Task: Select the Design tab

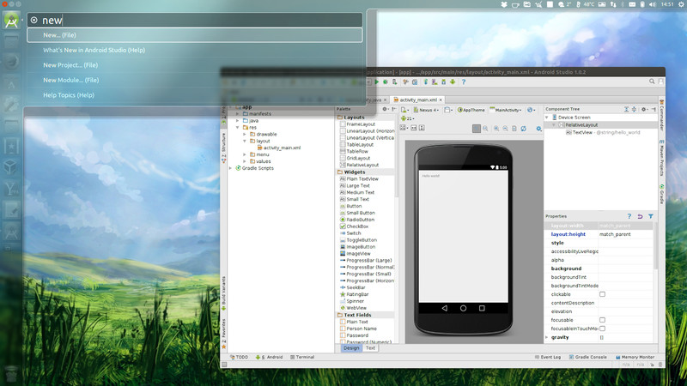Action: pos(351,348)
